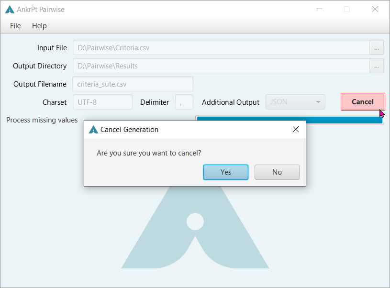Click the Input File path field
This screenshot has height=288, width=390.
[x=221, y=48]
